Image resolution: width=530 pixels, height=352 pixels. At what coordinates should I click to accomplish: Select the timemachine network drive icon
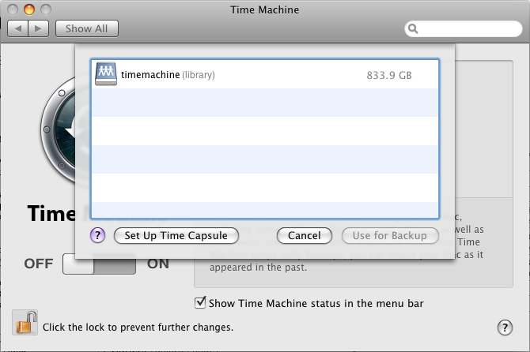pyautogui.click(x=106, y=74)
